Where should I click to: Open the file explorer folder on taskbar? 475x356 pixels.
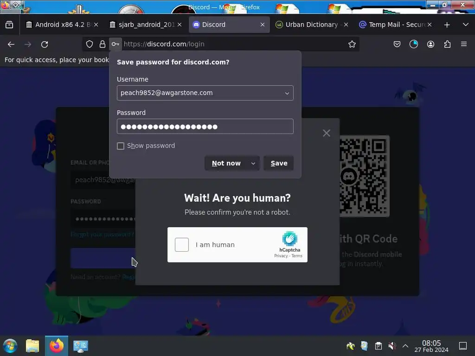(32, 346)
